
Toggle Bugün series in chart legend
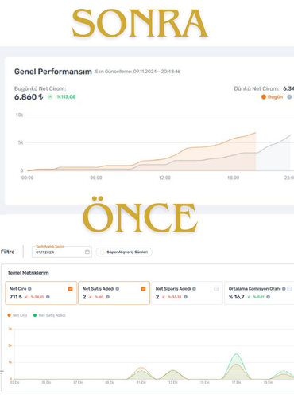272,97
